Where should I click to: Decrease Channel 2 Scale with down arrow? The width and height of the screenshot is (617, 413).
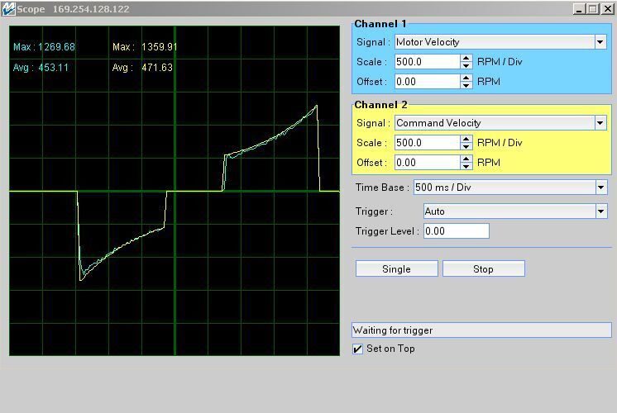tap(466, 146)
